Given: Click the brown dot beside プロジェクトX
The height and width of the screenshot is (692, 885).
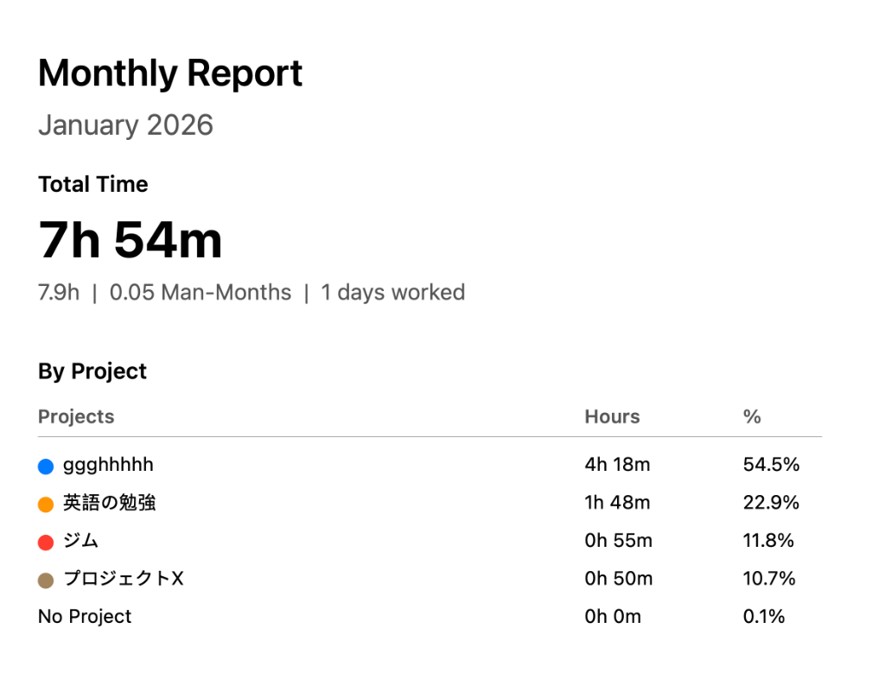Looking at the screenshot, I should pyautogui.click(x=44, y=579).
